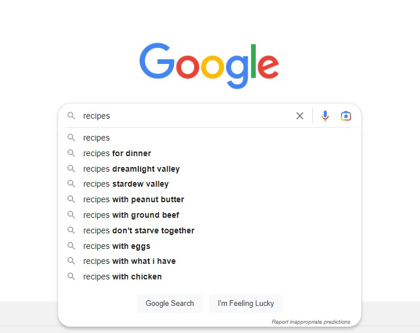Open Google Lens camera image search
The height and width of the screenshot is (333, 420).
pyautogui.click(x=346, y=116)
